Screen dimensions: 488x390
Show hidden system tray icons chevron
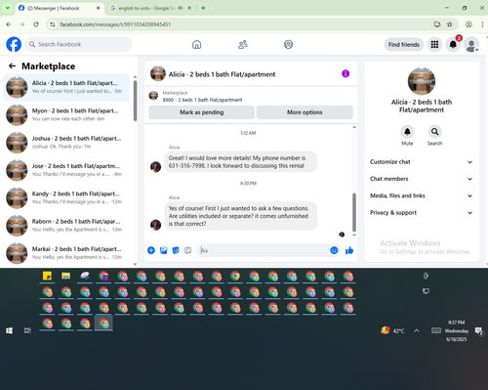click(x=417, y=330)
